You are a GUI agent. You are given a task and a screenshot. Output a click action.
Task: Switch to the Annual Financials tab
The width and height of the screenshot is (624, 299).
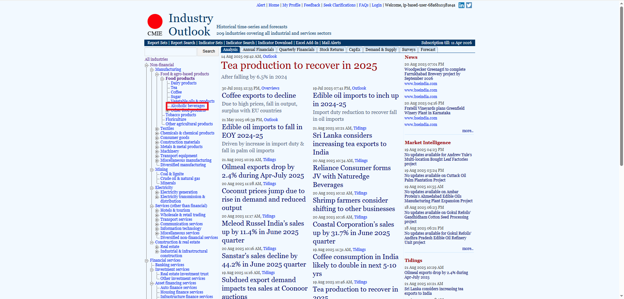[x=258, y=50]
